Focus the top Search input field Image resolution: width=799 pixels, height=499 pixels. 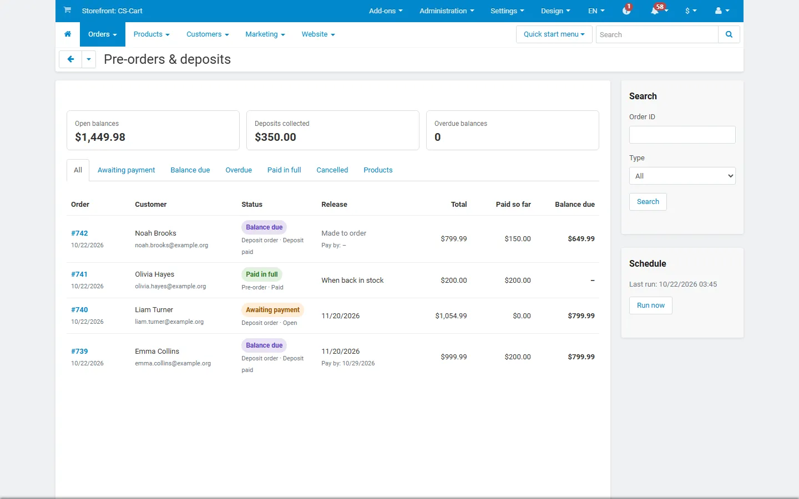657,34
